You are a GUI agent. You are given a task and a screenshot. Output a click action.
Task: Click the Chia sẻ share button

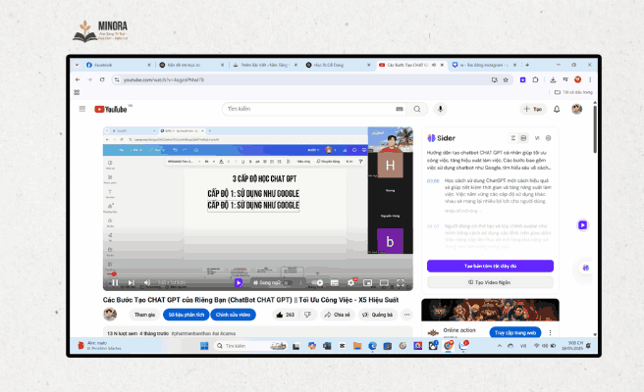tap(337, 315)
